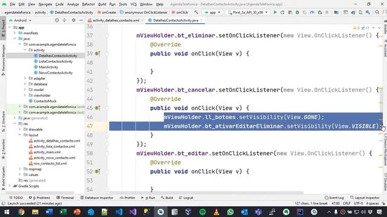This screenshot has width=387, height=217.
Task: Open Visual Studio Code from taskbar
Action: [119, 212]
